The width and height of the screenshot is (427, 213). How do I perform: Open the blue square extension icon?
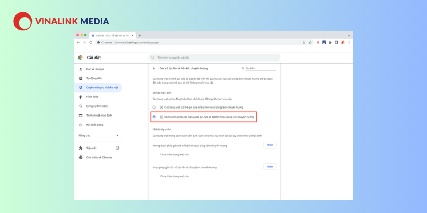pos(324,43)
